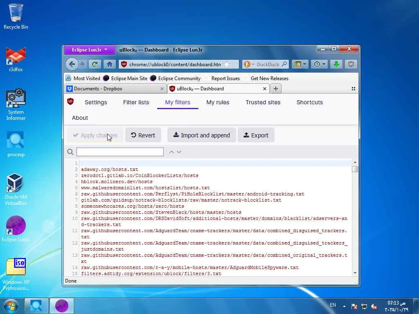Open the My rules tab
Image resolution: width=419 pixels, height=314 pixels.
[218, 102]
